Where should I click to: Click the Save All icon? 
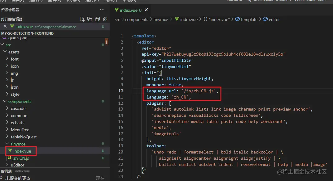click(x=97, y=19)
